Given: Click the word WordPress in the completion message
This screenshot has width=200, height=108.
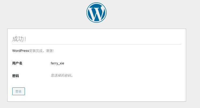Looking at the screenshot, I should pos(21,51).
